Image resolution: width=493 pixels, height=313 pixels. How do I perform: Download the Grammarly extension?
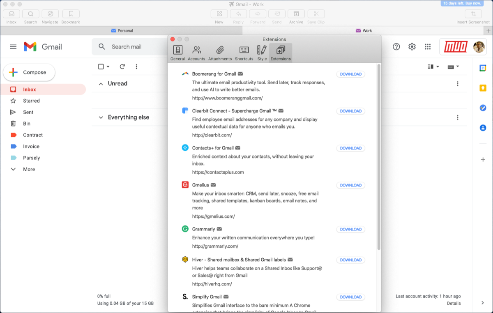click(350, 229)
